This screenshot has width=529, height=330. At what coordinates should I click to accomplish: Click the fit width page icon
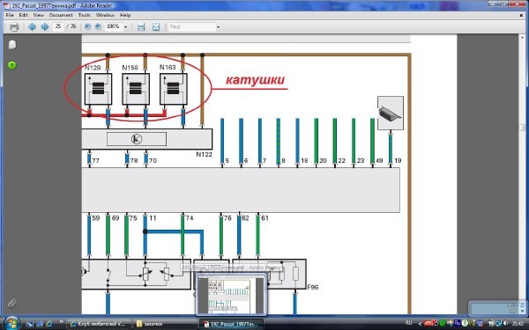(141, 27)
